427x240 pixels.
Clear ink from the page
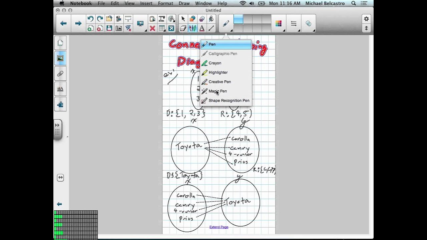128,28
